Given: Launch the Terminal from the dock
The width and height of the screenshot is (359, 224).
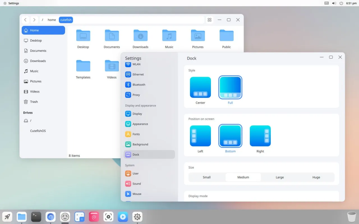Looking at the screenshot, I should pos(36,216).
